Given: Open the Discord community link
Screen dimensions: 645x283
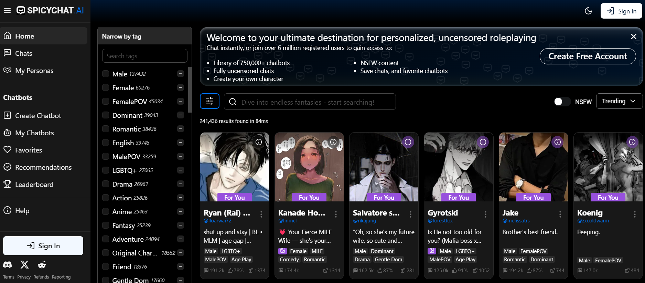Looking at the screenshot, I should 8,264.
